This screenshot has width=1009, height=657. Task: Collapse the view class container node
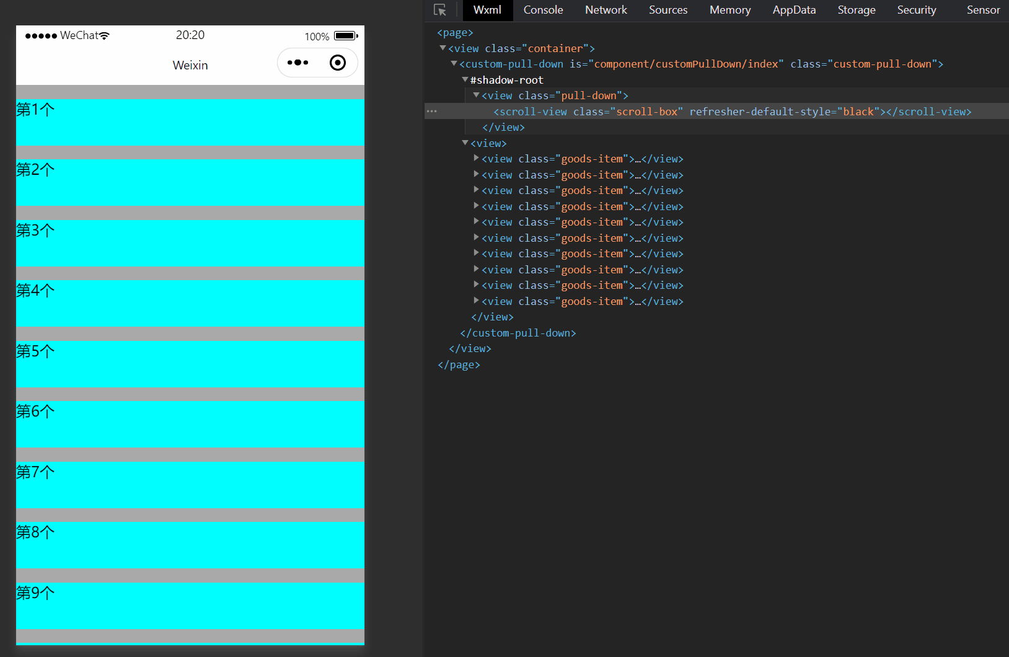point(443,48)
